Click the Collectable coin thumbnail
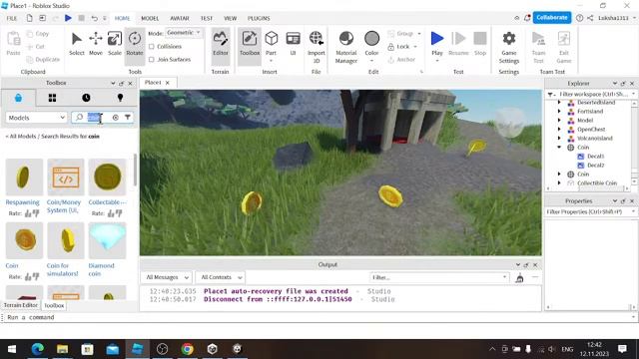639x359 pixels. click(107, 178)
